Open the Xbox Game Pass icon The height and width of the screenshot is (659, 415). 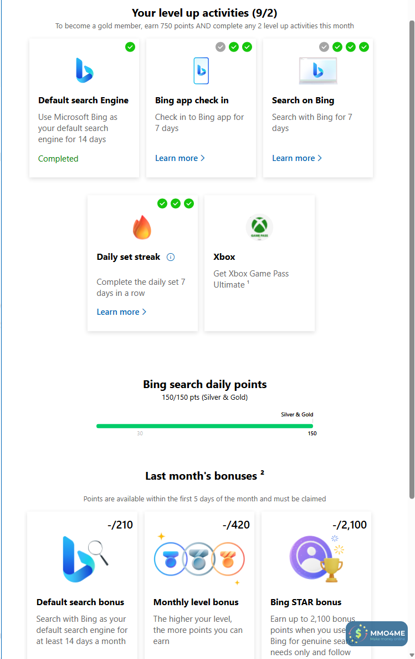259,227
